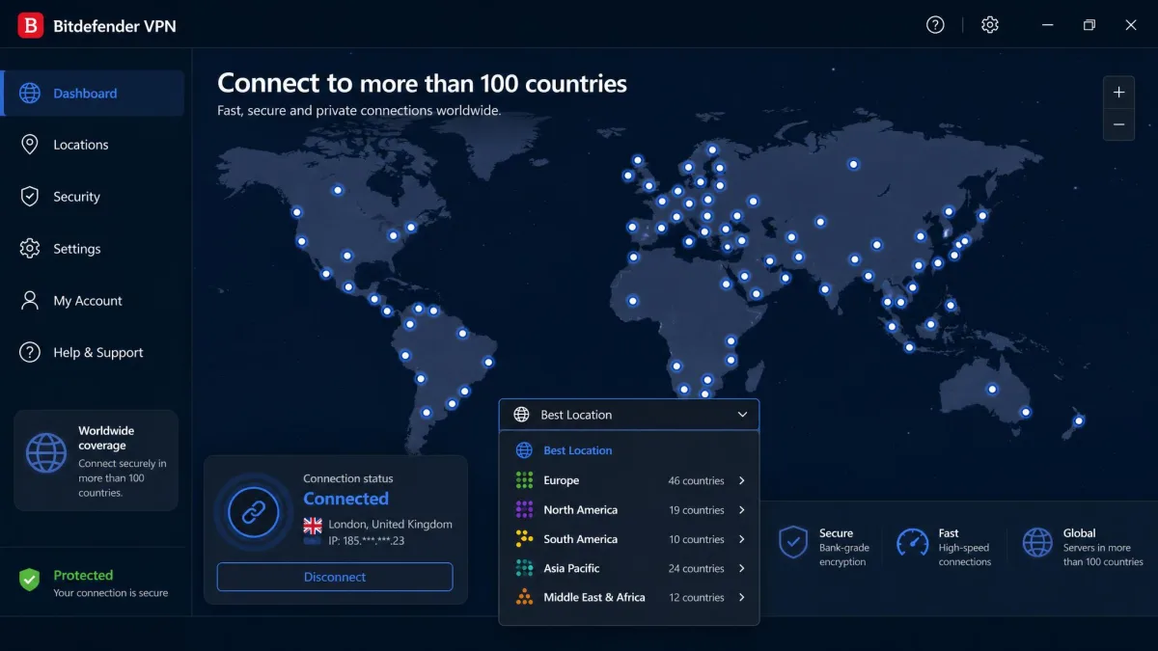Click the Connected status text

(345, 499)
